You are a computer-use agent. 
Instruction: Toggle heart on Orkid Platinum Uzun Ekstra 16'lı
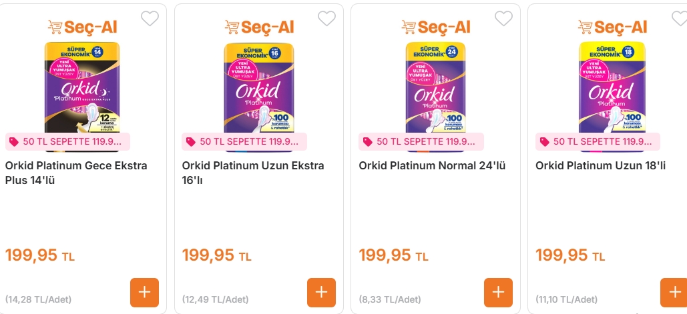(x=326, y=19)
